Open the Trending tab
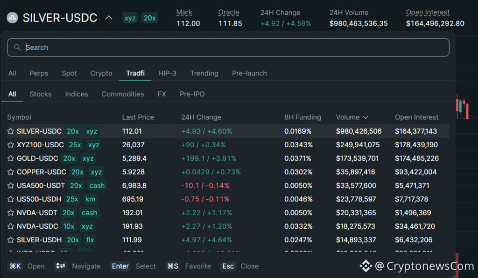Screen dimensions: 478x278 (204, 73)
